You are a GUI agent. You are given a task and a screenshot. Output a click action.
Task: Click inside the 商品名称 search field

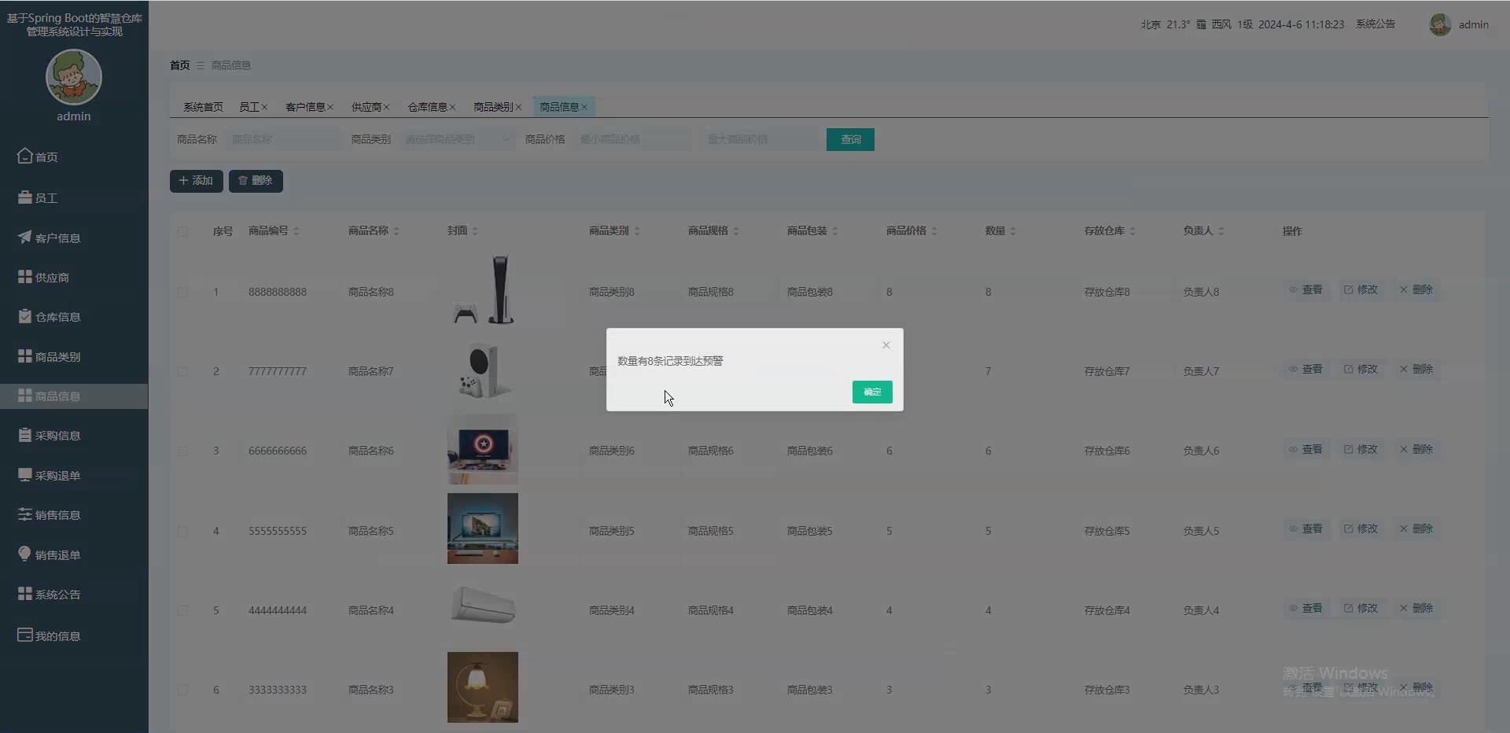[282, 139]
